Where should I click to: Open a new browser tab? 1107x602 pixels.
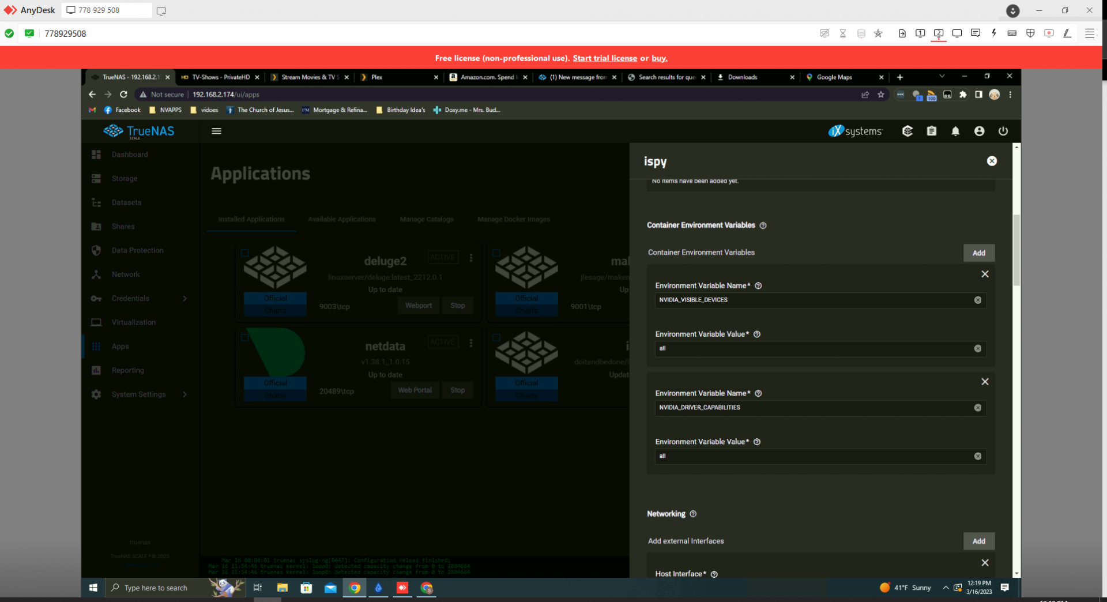899,77
